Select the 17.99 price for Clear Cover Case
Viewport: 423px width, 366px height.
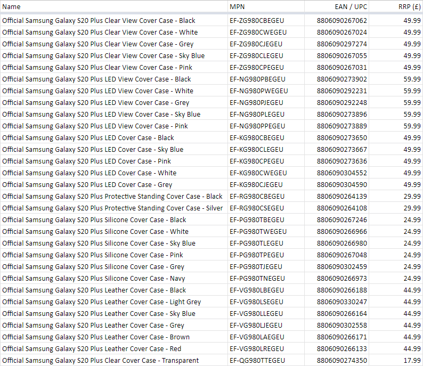coord(412,361)
